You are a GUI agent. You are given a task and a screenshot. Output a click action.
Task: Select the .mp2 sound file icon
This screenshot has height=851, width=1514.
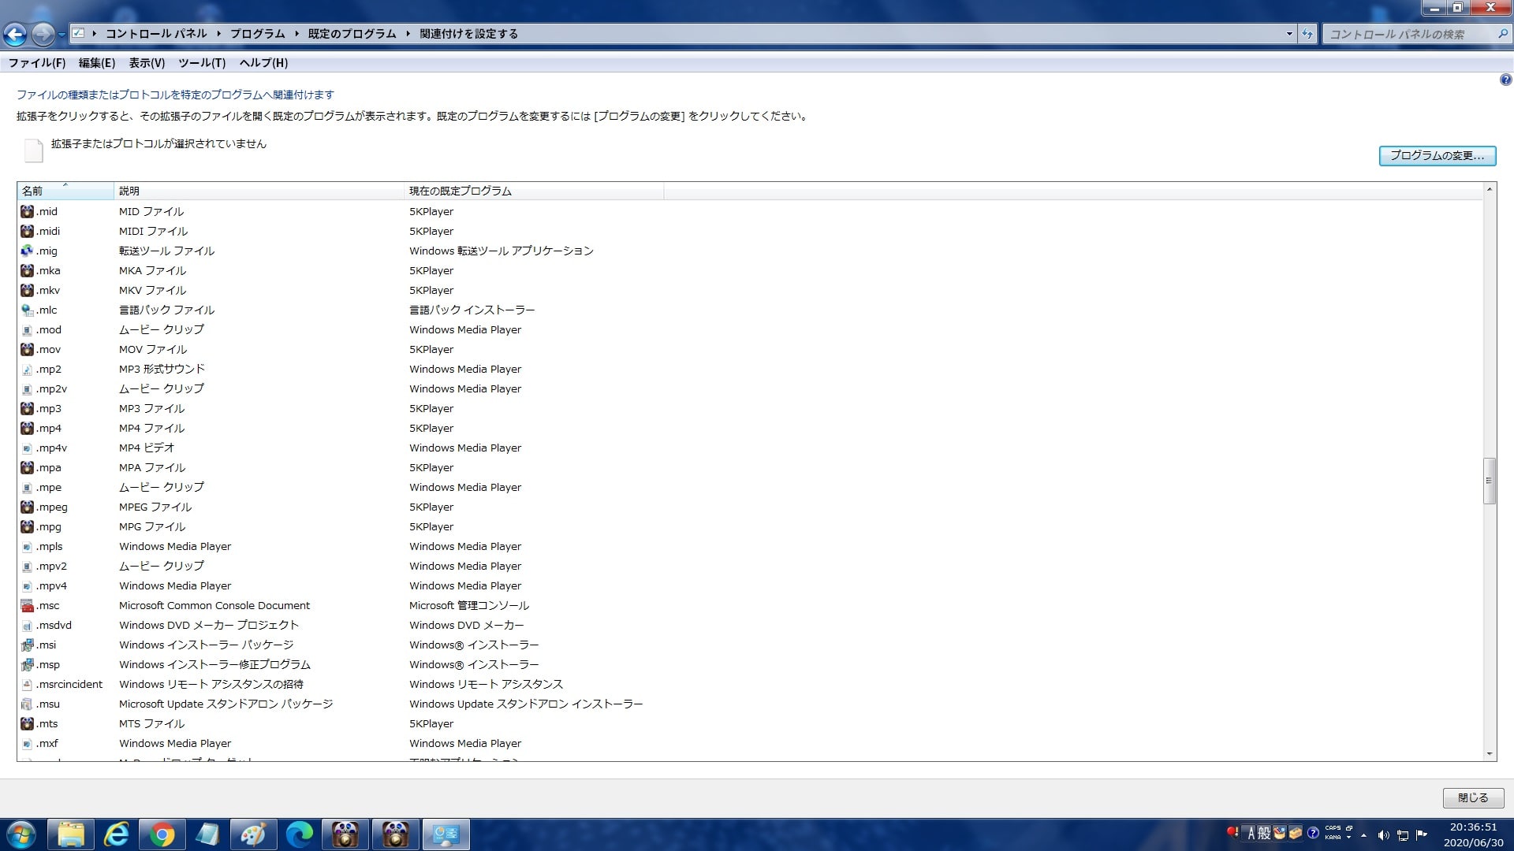point(27,369)
